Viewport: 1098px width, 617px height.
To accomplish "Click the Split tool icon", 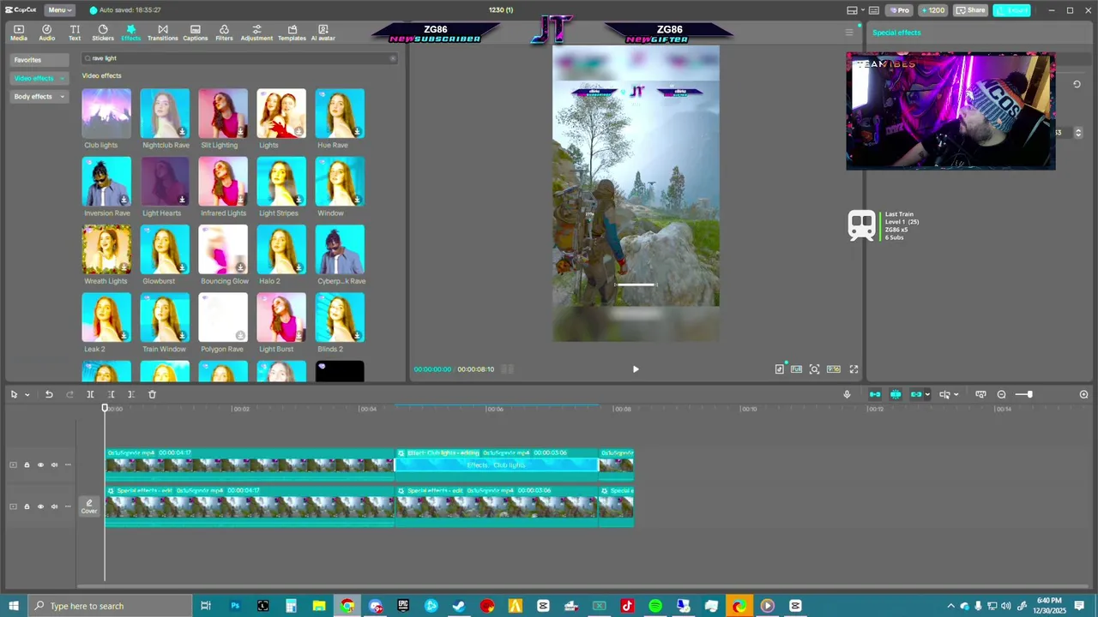I will [x=90, y=394].
